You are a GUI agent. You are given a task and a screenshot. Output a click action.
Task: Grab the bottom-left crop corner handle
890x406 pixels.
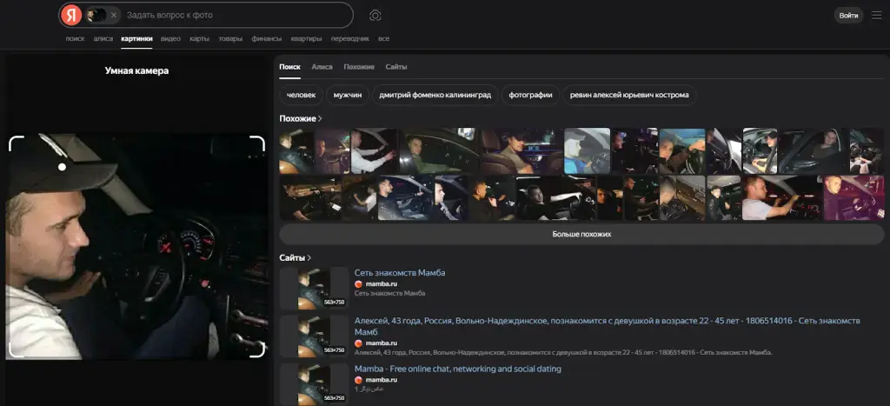click(x=16, y=350)
